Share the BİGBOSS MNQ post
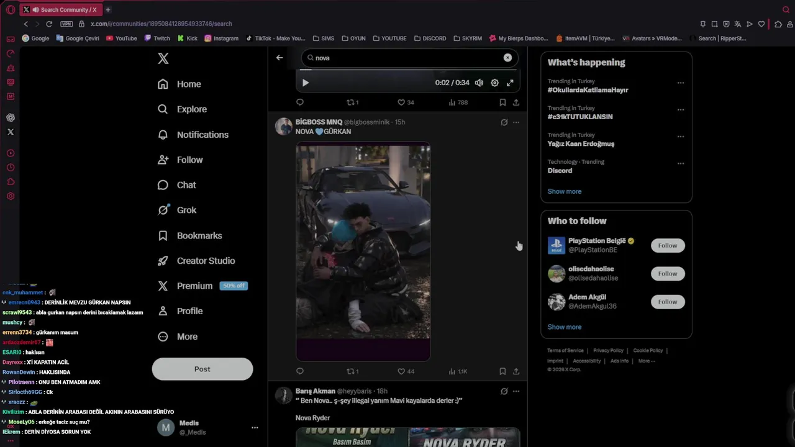The image size is (795, 447). click(x=516, y=371)
